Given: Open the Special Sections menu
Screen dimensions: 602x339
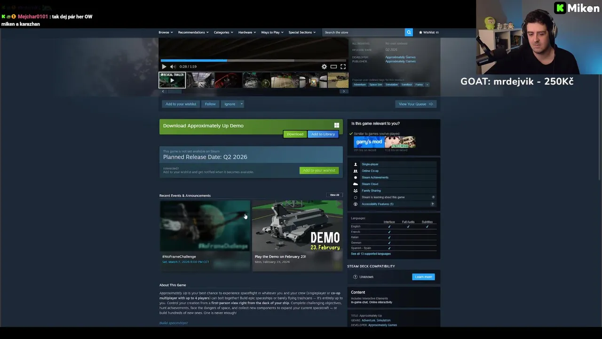Looking at the screenshot, I should 302,32.
